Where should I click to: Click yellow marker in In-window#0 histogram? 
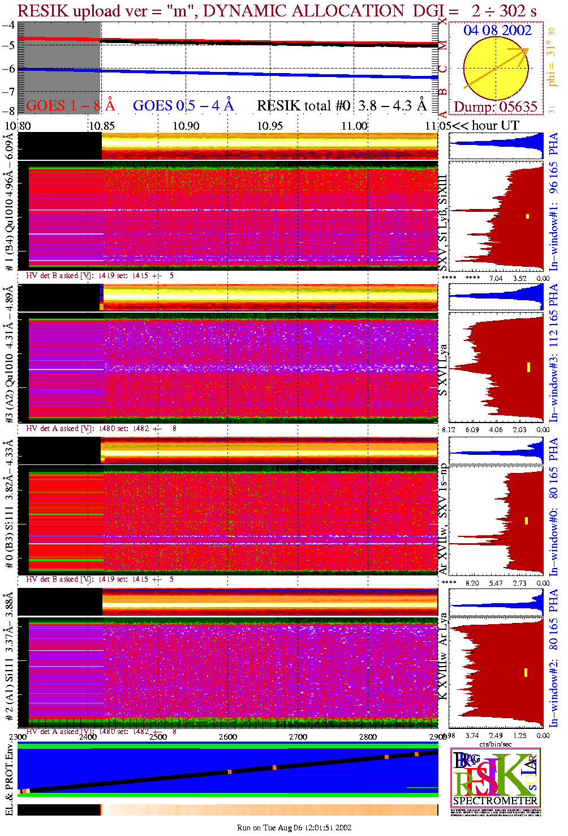coord(526,521)
